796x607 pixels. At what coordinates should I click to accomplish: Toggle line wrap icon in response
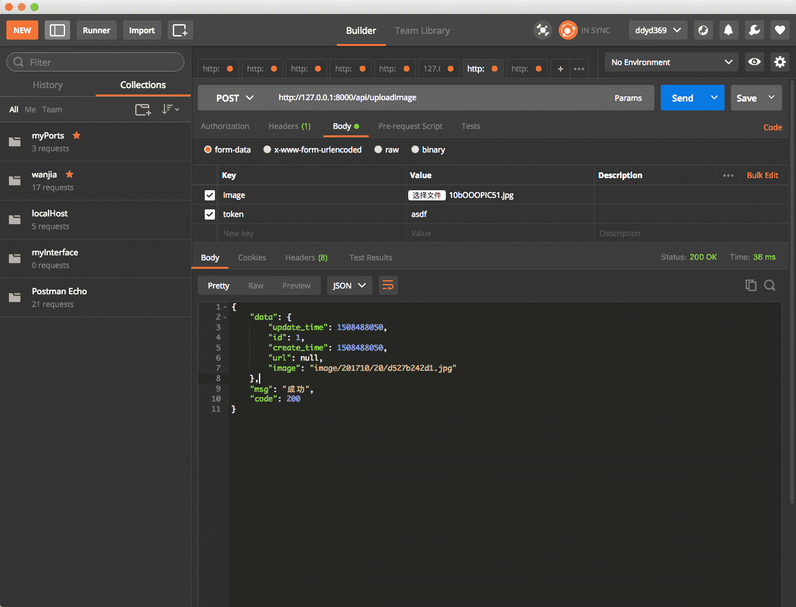click(388, 285)
